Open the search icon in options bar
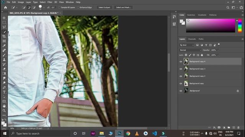Viewport: 245px width, 137px height. click(x=228, y=8)
